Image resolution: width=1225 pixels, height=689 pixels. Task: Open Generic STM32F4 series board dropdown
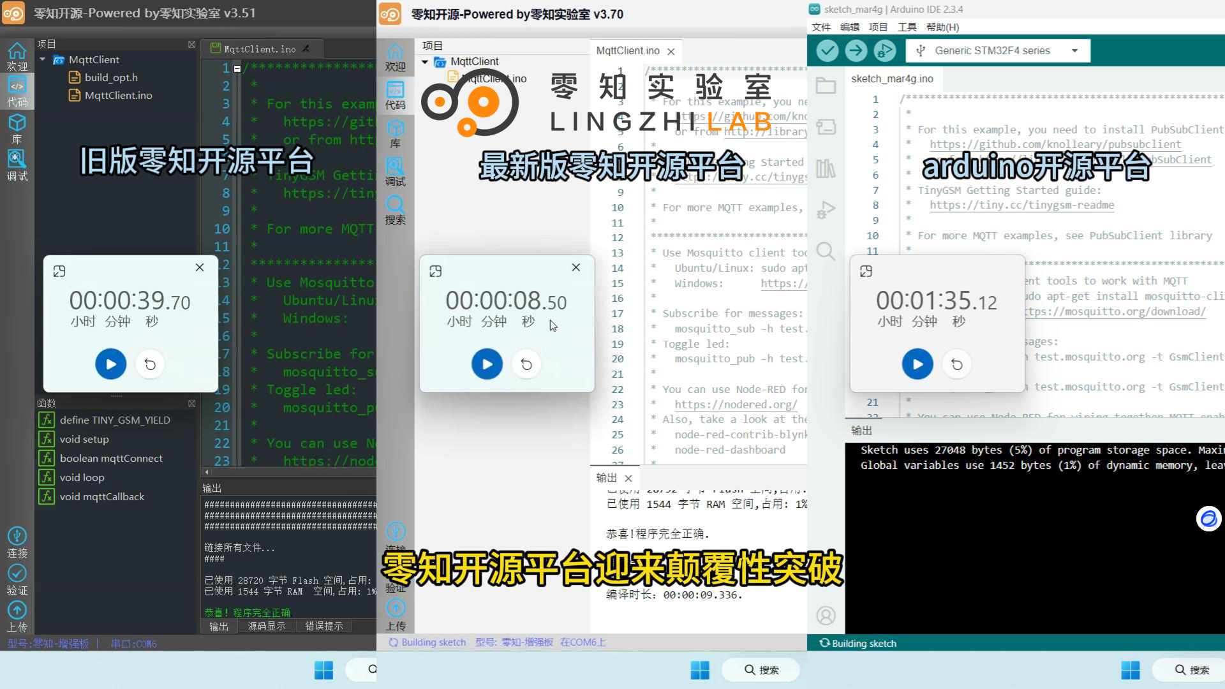[x=999, y=50]
